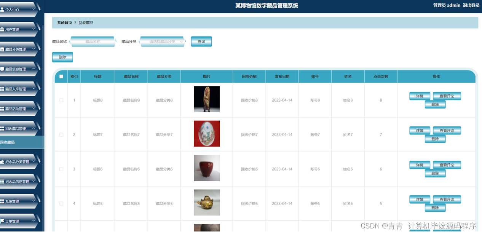Image resolution: width=482 pixels, height=233 pixels.
Task: Open the 请选择藏品分类 dropdown
Action: [163, 41]
